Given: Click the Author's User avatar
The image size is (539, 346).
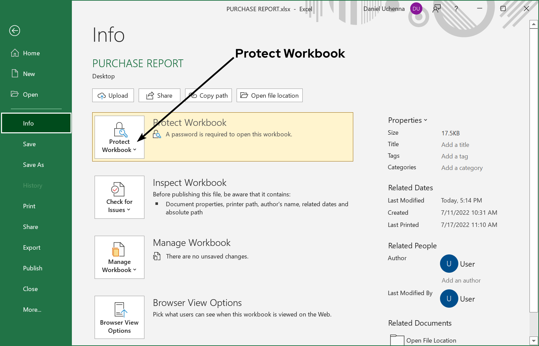Looking at the screenshot, I should pyautogui.click(x=449, y=264).
